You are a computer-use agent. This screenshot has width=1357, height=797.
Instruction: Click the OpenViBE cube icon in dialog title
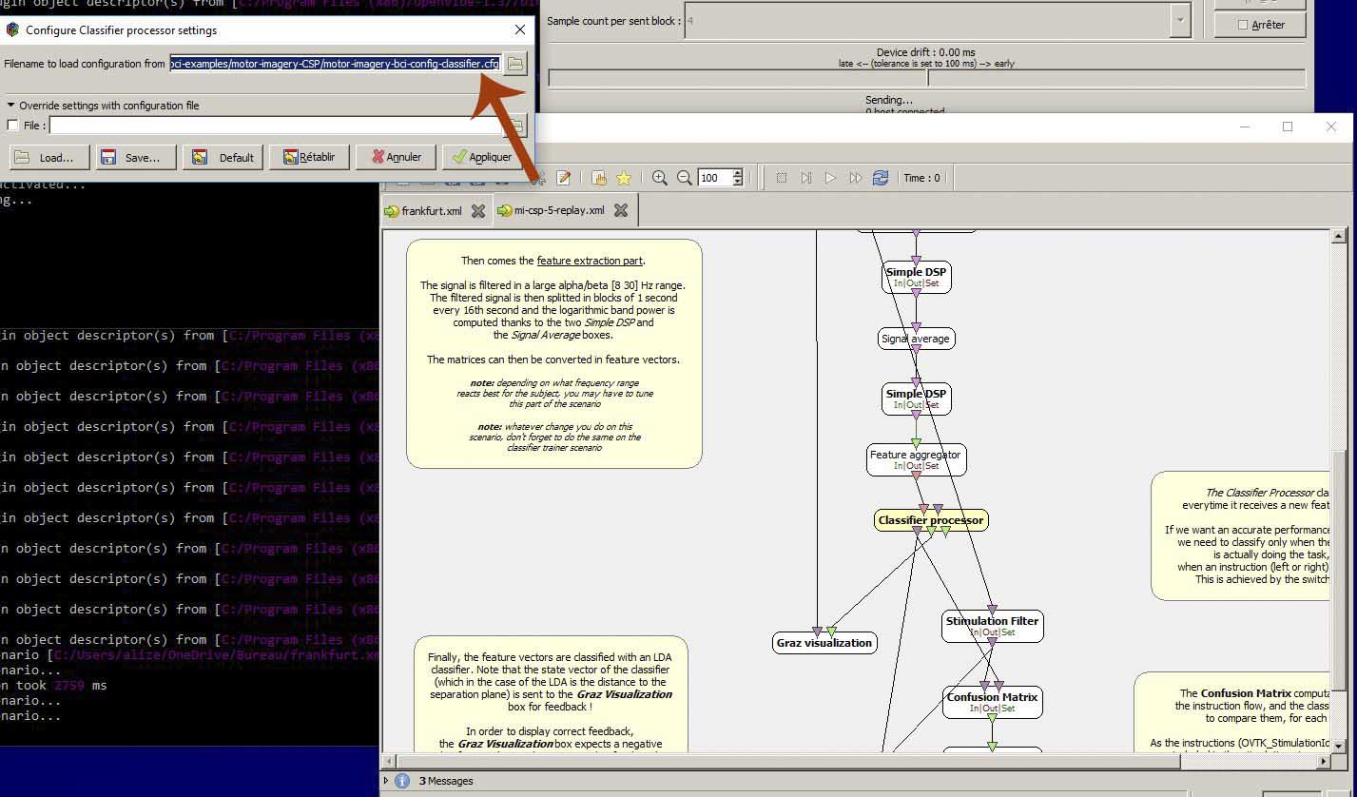[x=11, y=29]
